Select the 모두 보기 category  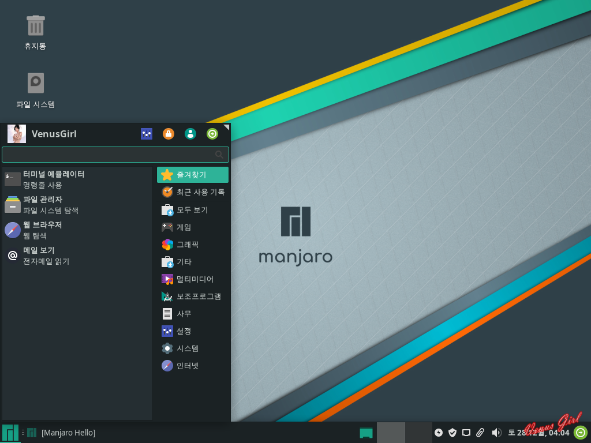tap(193, 210)
